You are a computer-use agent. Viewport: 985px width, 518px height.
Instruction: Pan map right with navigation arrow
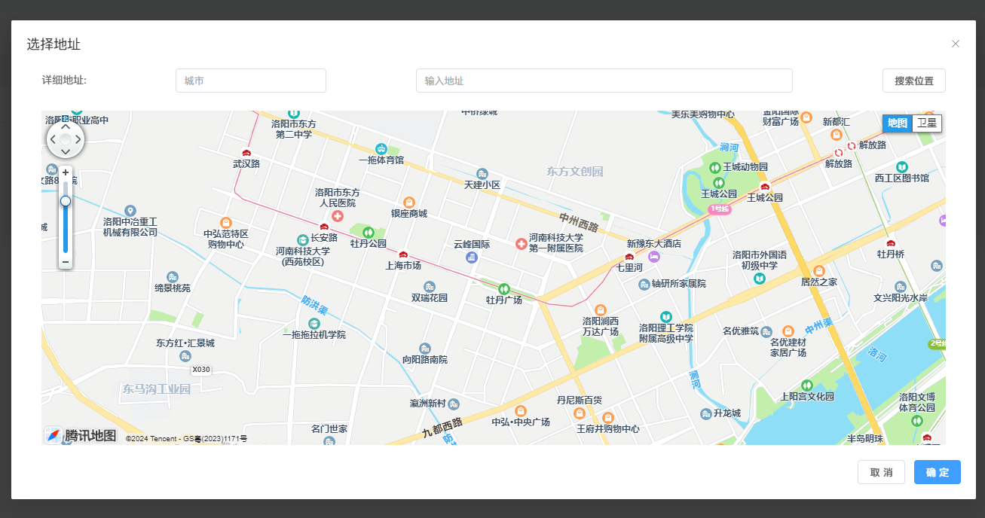[78, 139]
